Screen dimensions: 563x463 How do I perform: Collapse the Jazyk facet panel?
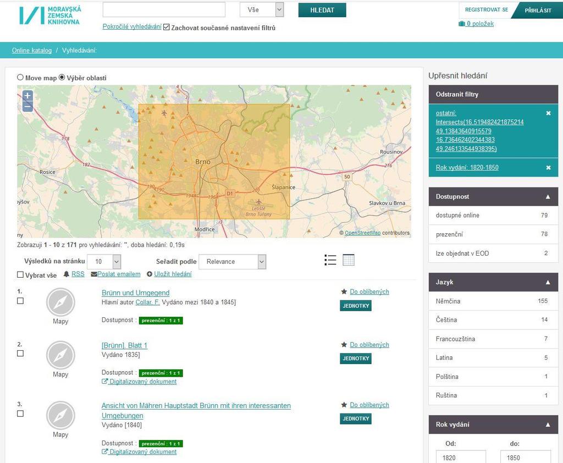pyautogui.click(x=548, y=282)
